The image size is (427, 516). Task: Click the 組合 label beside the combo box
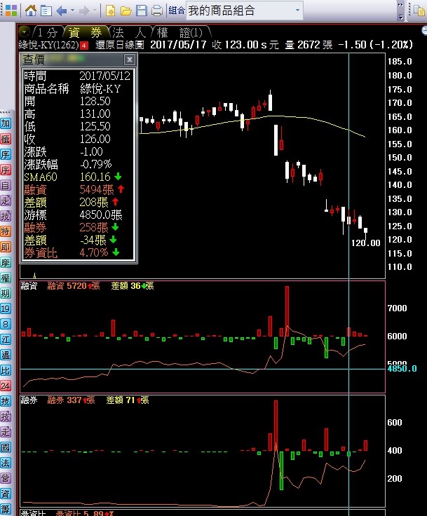(176, 11)
